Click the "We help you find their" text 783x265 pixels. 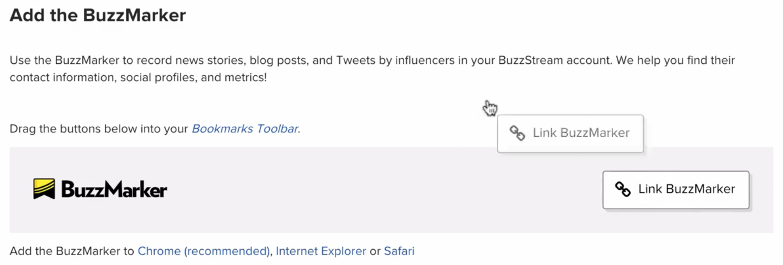coord(675,61)
